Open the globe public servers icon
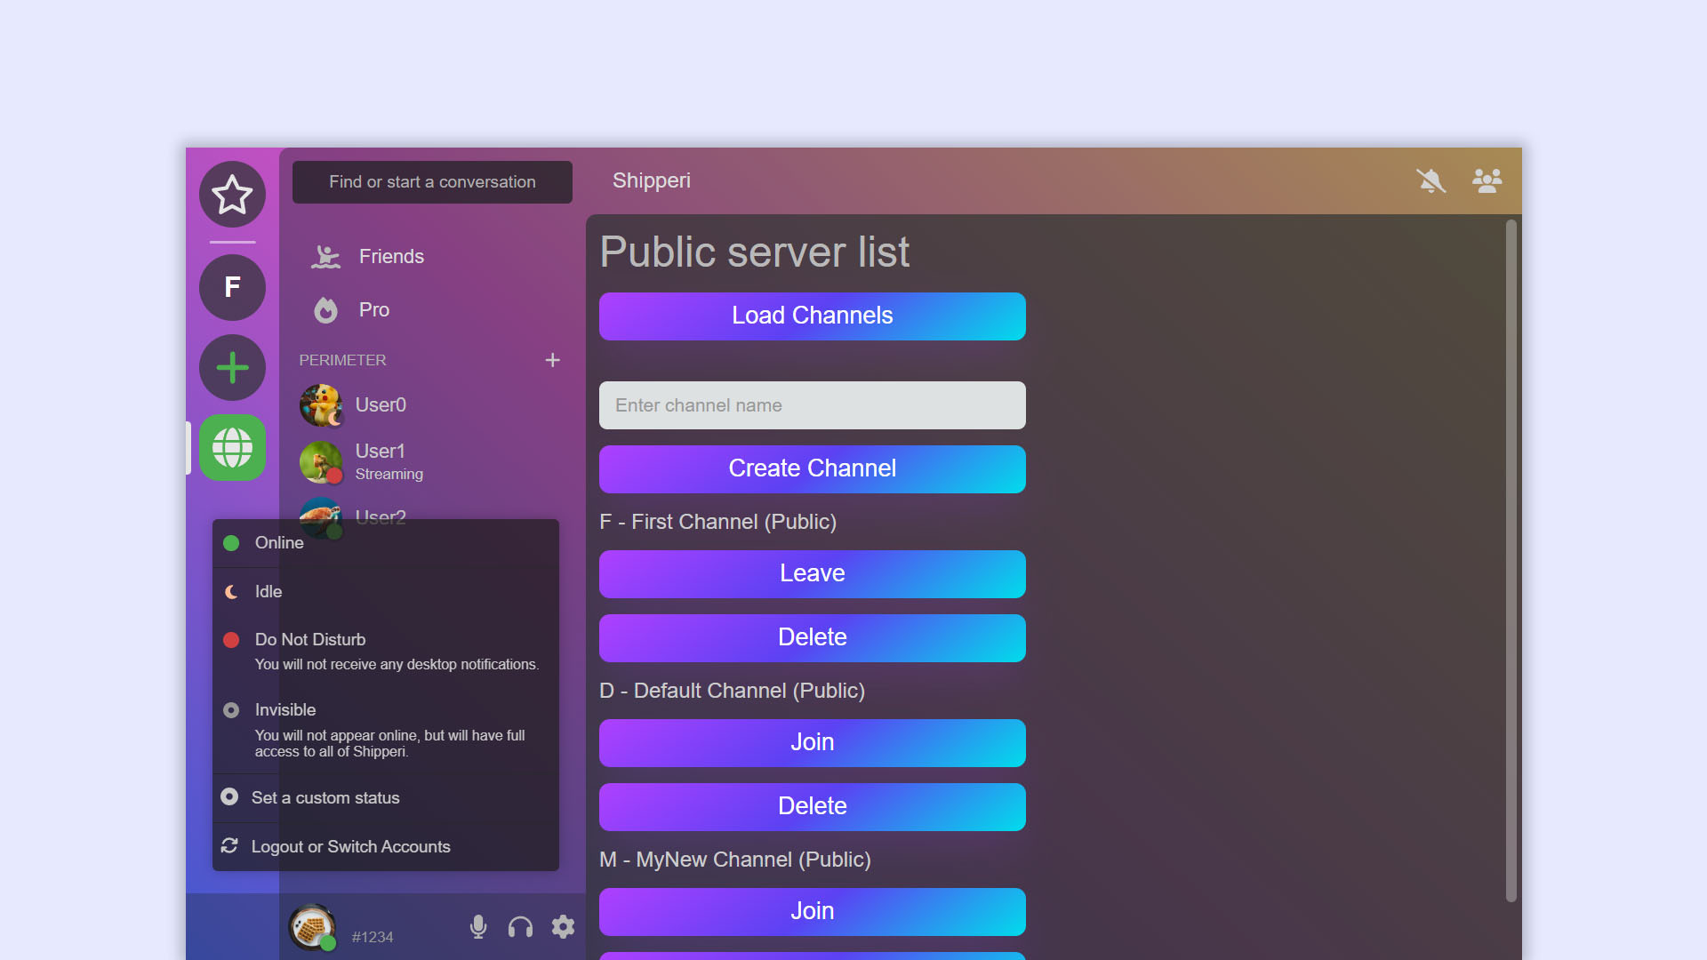The image size is (1707, 960). [232, 447]
